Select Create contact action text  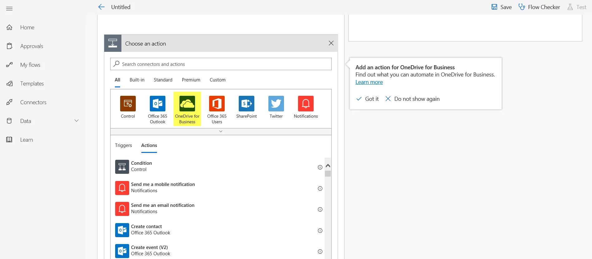(x=146, y=227)
